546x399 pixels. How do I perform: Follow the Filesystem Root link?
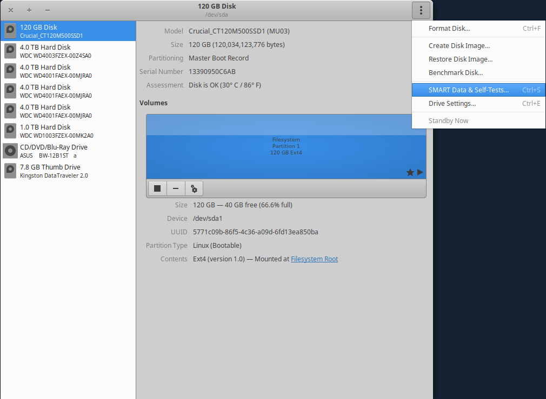click(x=314, y=259)
